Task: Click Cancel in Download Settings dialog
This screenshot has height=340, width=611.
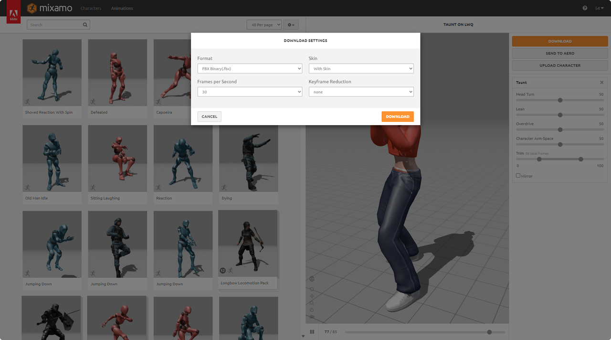Action: click(209, 117)
